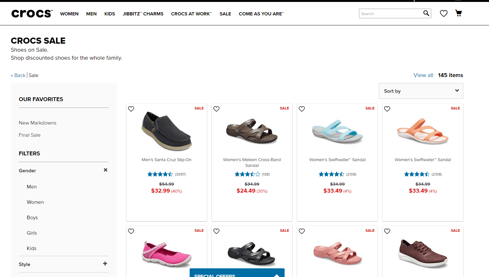The image size is (489, 277).
Task: Click the $24.49 sale price
Action: [246, 191]
